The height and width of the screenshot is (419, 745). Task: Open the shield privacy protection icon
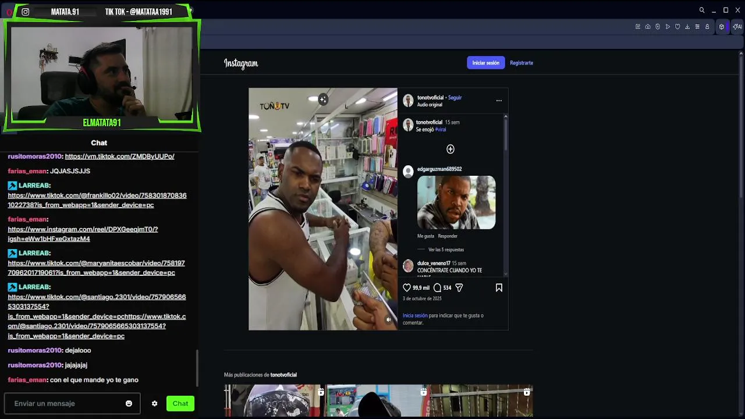(x=658, y=27)
